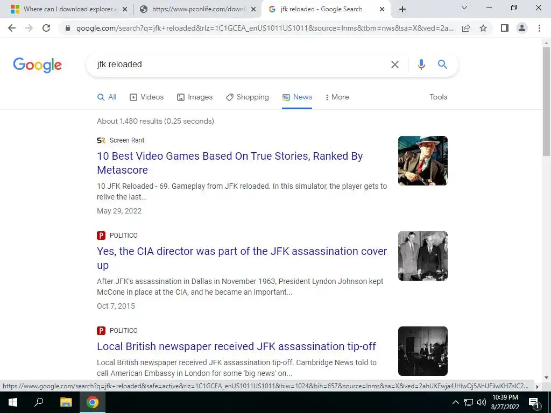Open the notification center icon
551x413 pixels.
tap(534, 402)
